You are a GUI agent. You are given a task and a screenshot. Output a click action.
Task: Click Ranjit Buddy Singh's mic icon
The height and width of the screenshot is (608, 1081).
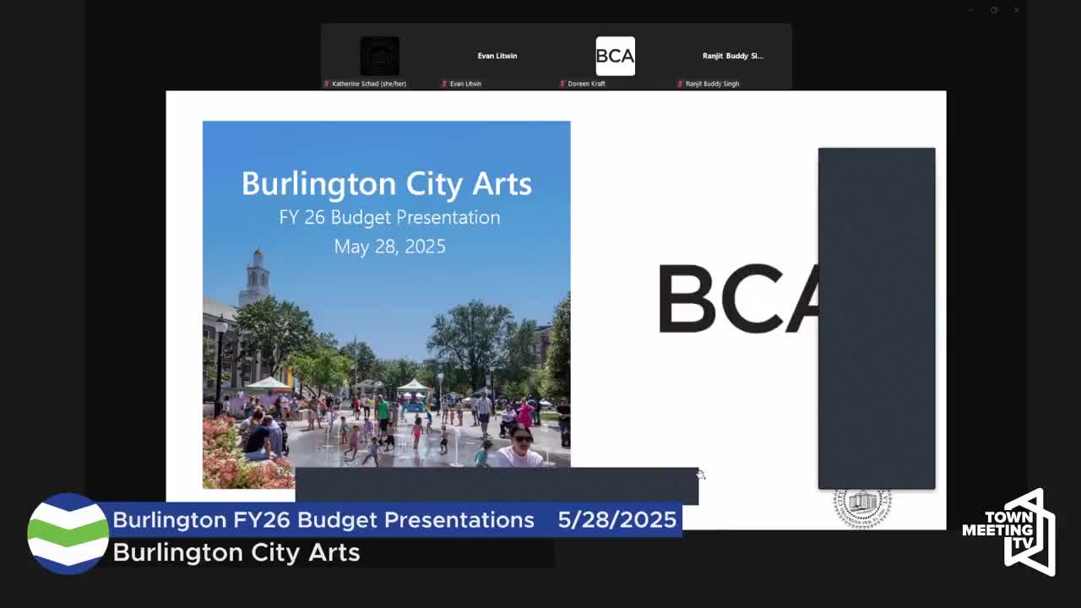click(680, 83)
